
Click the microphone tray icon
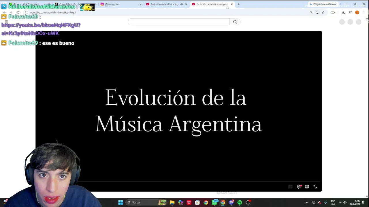(x=325, y=202)
